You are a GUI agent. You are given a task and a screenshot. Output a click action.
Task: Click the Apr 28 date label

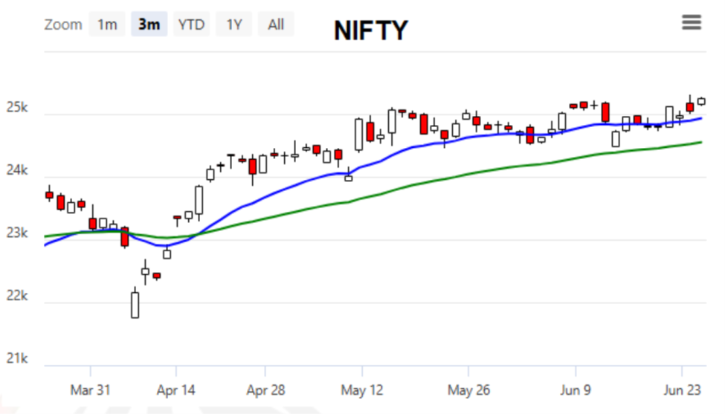point(265,390)
